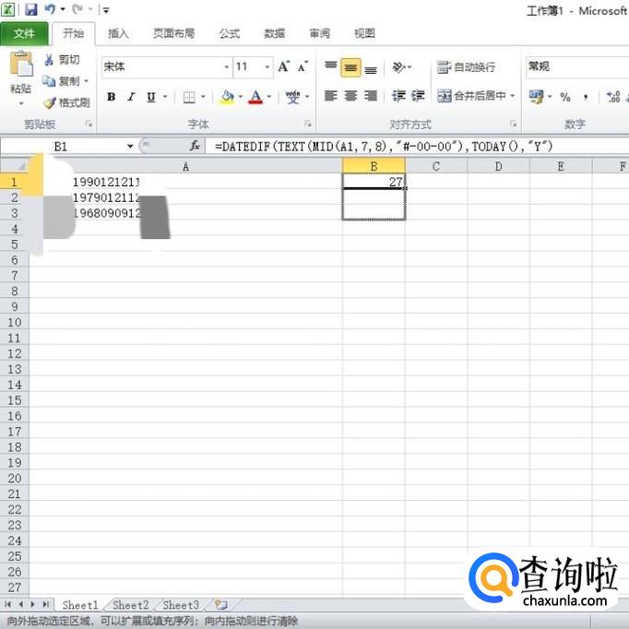The width and height of the screenshot is (629, 629).
Task: Open the 对齐方式 group dialog launcher
Action: point(513,124)
